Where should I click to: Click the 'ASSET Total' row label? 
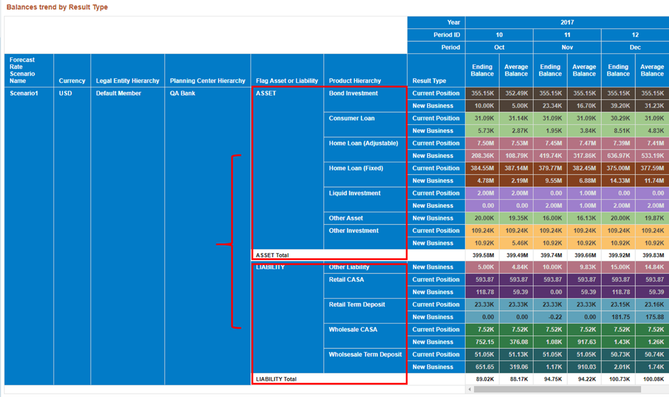[x=272, y=255]
